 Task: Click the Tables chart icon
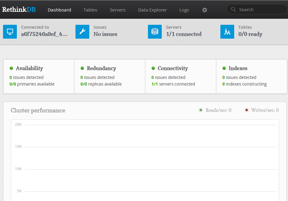click(227, 32)
